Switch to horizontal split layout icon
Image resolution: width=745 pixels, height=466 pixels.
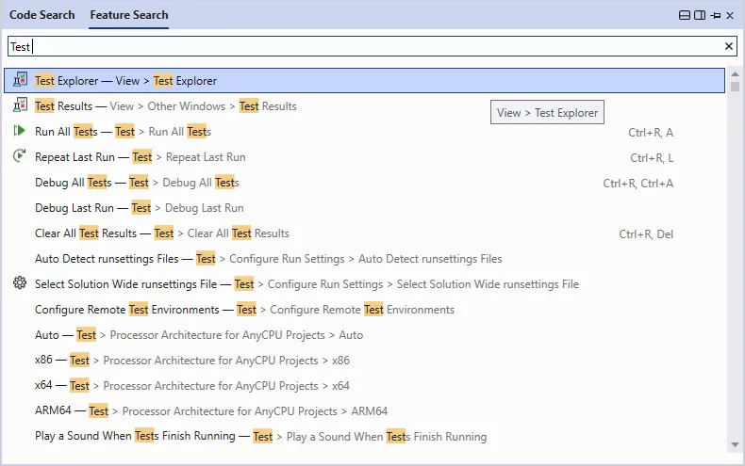[x=685, y=15]
